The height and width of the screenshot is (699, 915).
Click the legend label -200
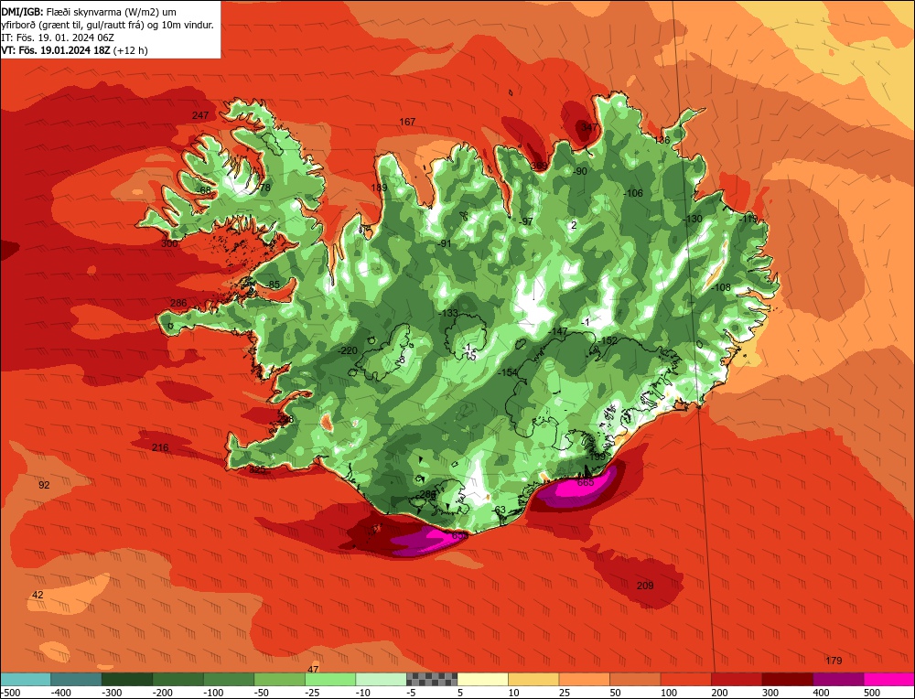coord(162,693)
